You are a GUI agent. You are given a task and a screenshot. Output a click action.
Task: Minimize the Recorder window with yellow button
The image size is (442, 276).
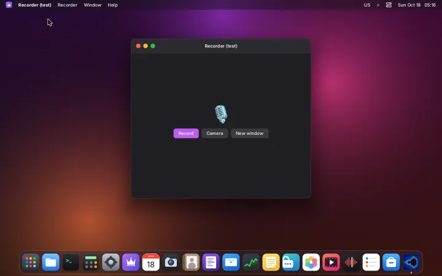click(x=145, y=46)
